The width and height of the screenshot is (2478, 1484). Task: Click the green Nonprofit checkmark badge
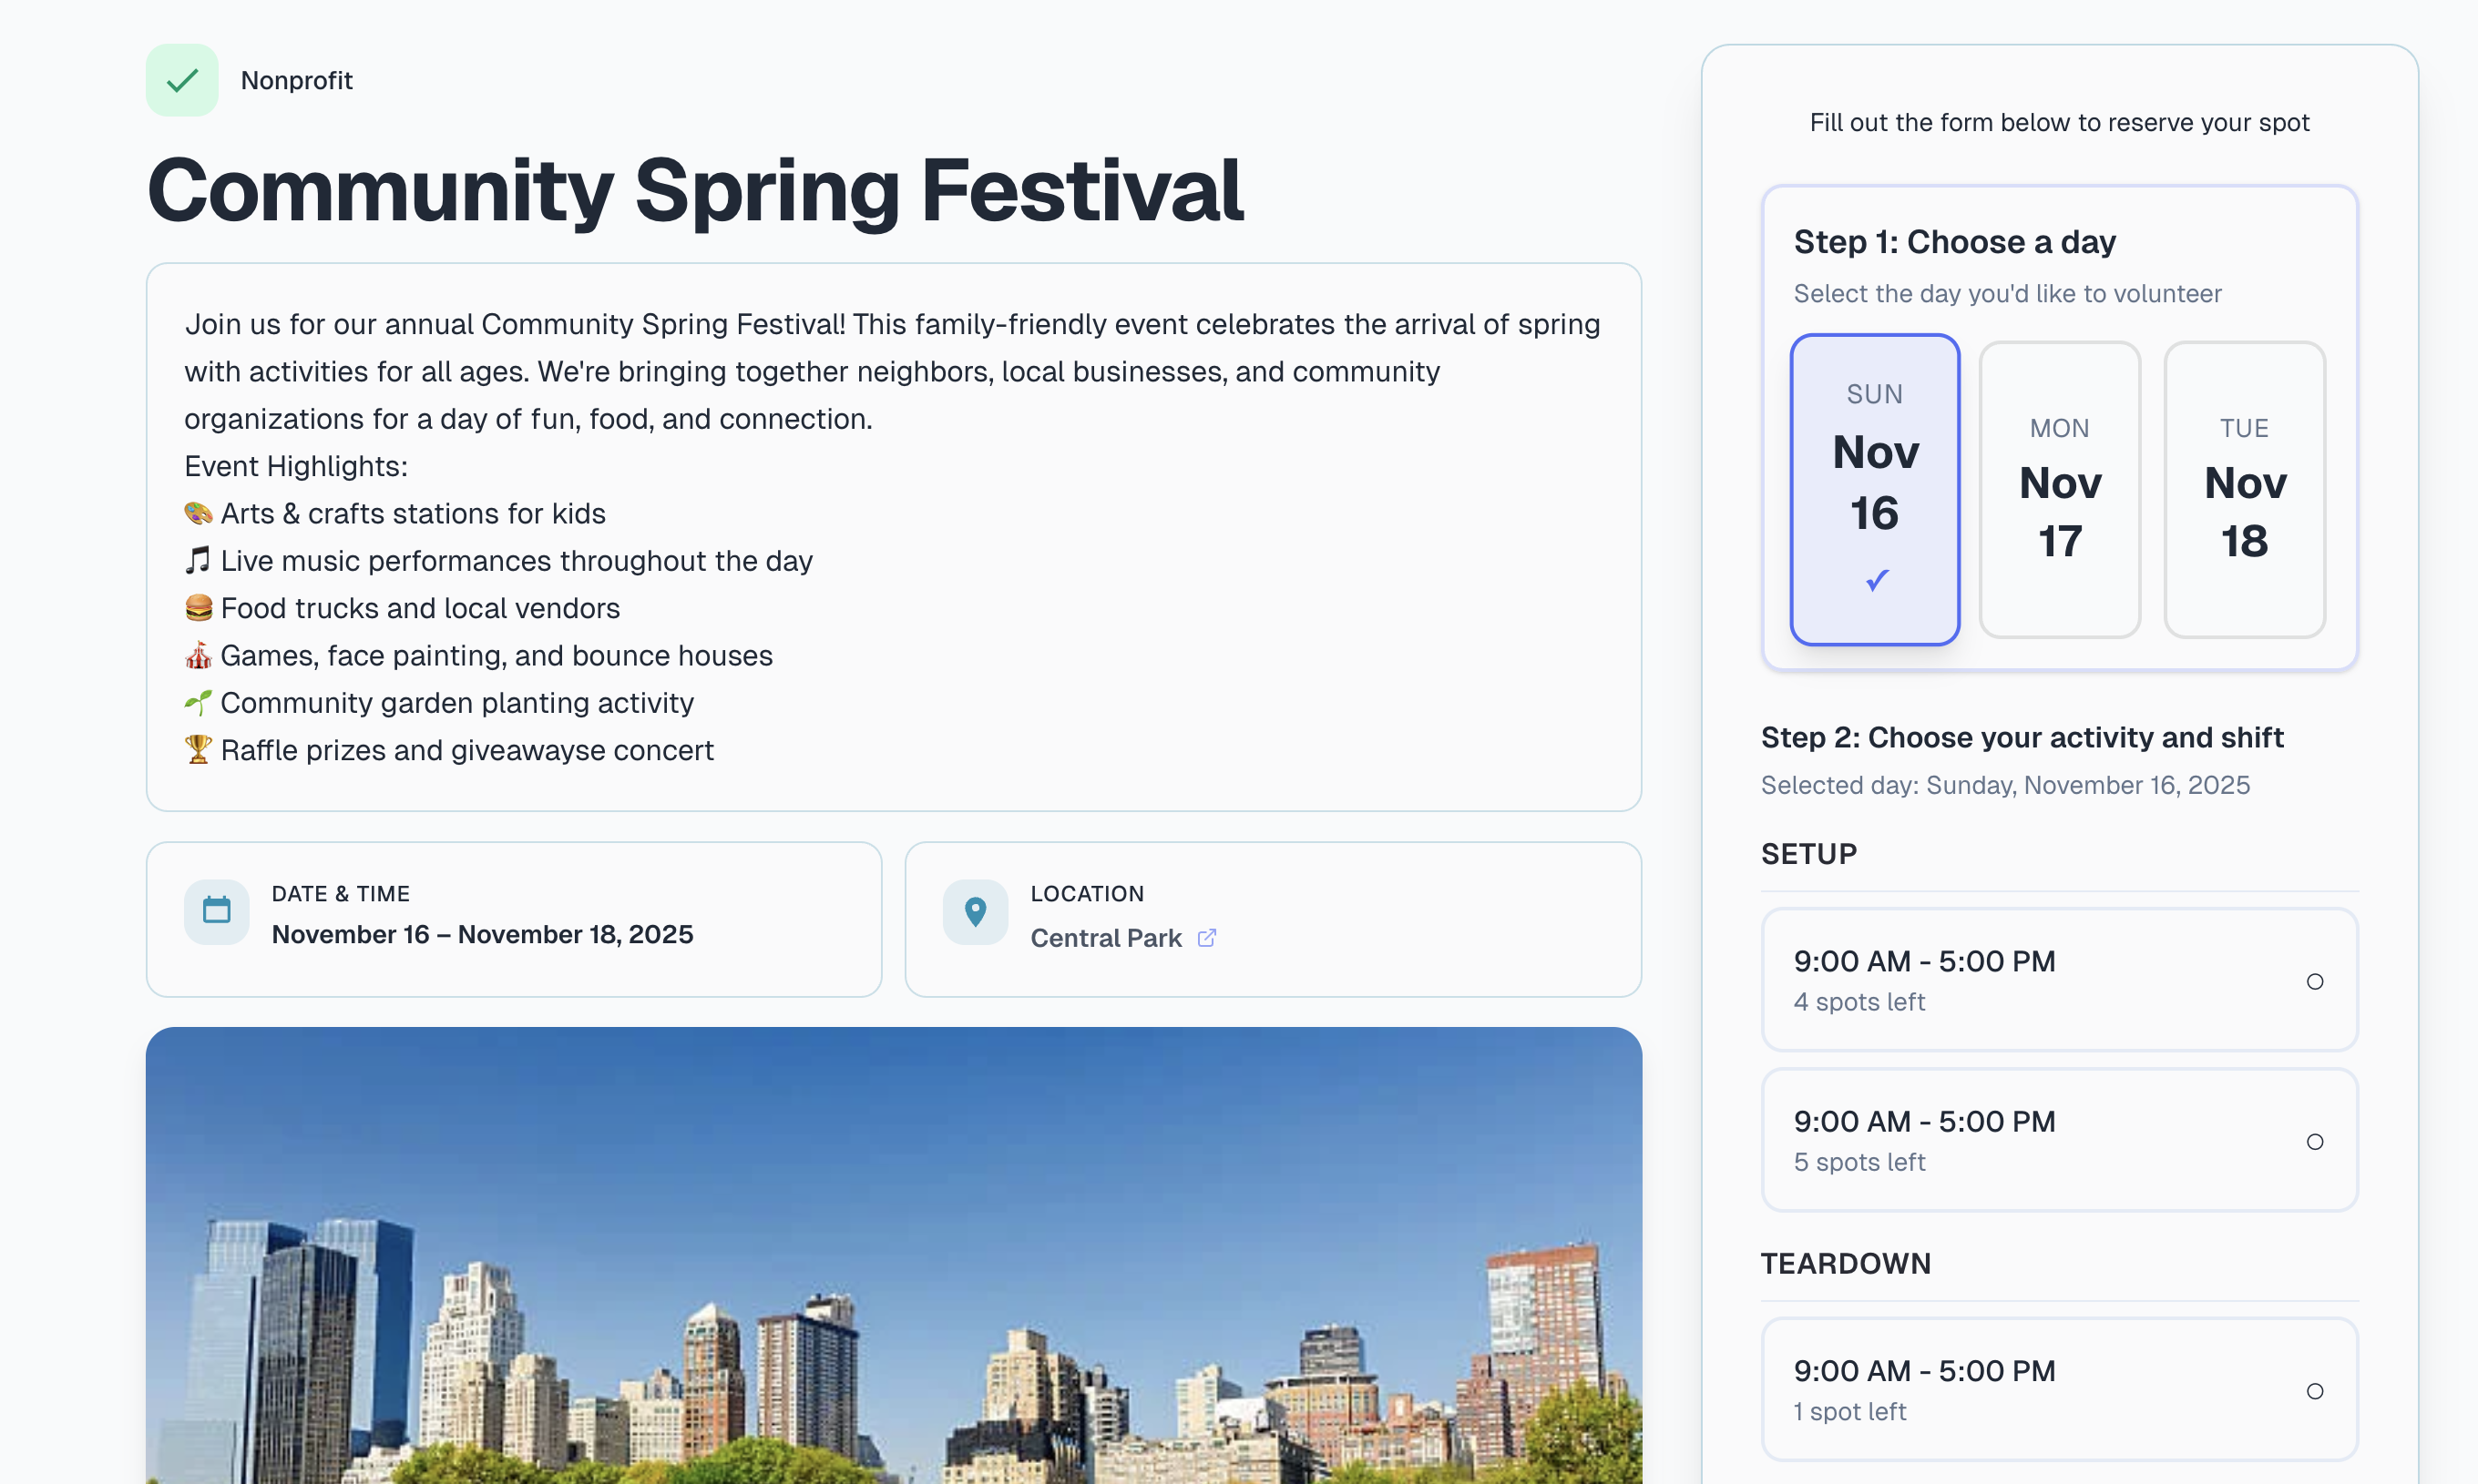[181, 80]
